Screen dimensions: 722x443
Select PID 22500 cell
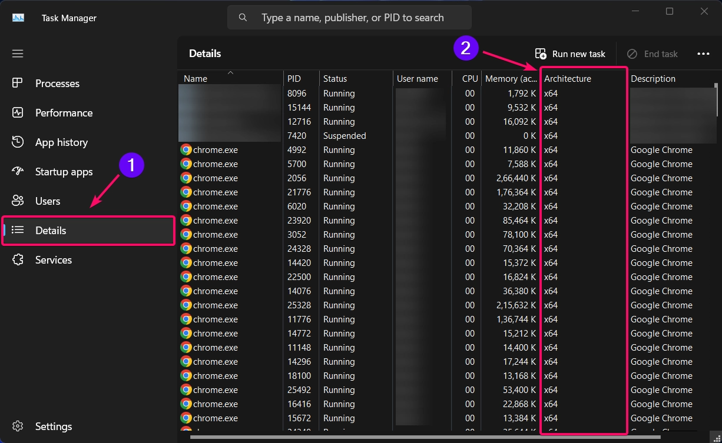299,277
